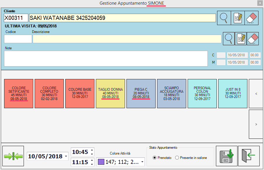Screen dimensions: 264x170
Task: Click the green converging arrows icon
Action: pyautogui.click(x=13, y=156)
